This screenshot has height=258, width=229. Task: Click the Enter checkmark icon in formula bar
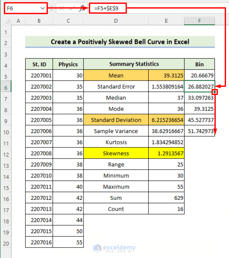click(72, 8)
